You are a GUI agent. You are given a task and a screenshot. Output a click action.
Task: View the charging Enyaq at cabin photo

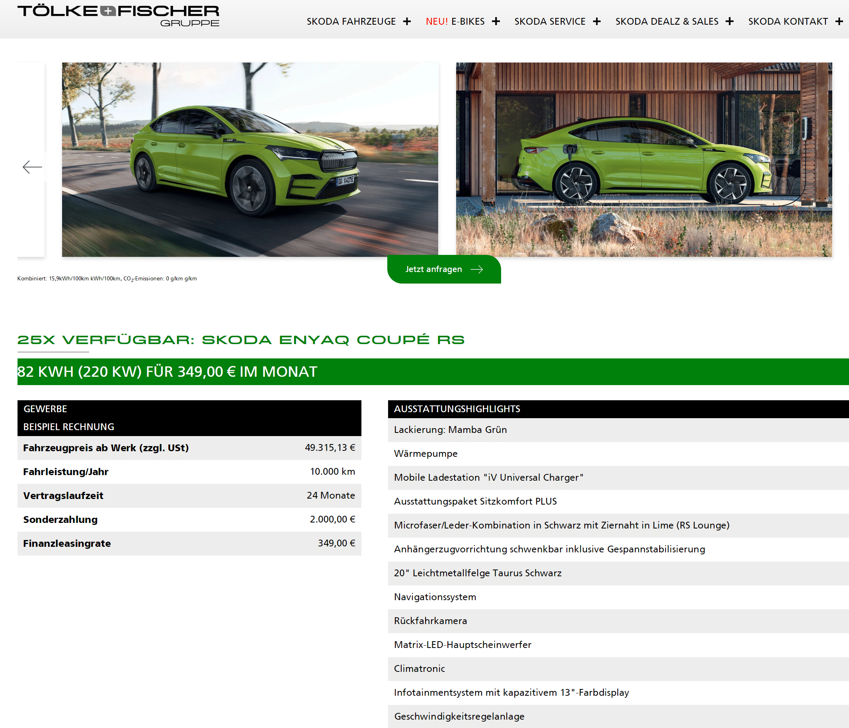click(644, 159)
